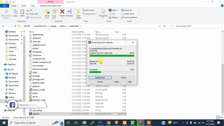Image resolution: width=224 pixels, height=126 pixels.
Task: Click Local Disk (C:) in breadcrumb
Action: pyautogui.click(x=40, y=26)
